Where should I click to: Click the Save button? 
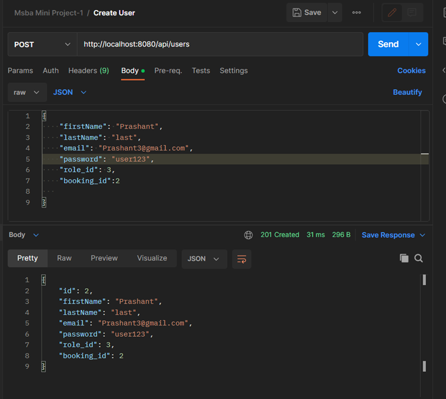[x=307, y=12]
